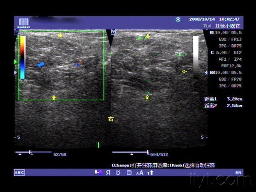Select the left-pointing yellow arrow in right image

tap(185, 71)
